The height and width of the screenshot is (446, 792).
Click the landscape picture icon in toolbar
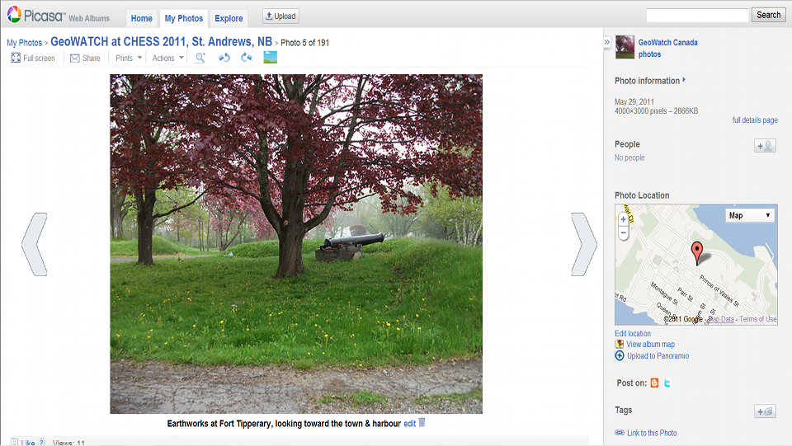[271, 58]
